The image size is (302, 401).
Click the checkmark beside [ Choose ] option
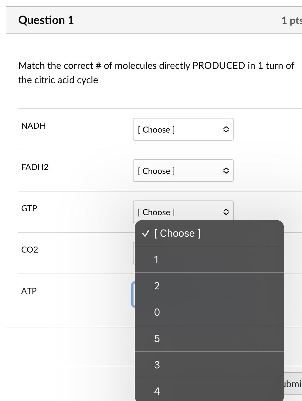coord(145,233)
